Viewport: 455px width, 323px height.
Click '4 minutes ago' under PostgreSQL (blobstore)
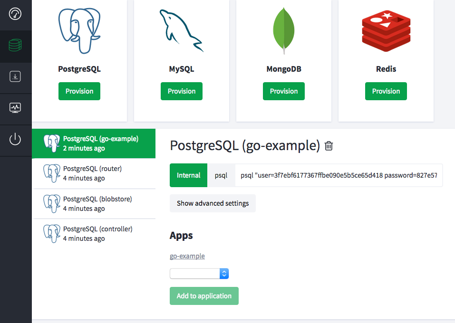(x=84, y=209)
